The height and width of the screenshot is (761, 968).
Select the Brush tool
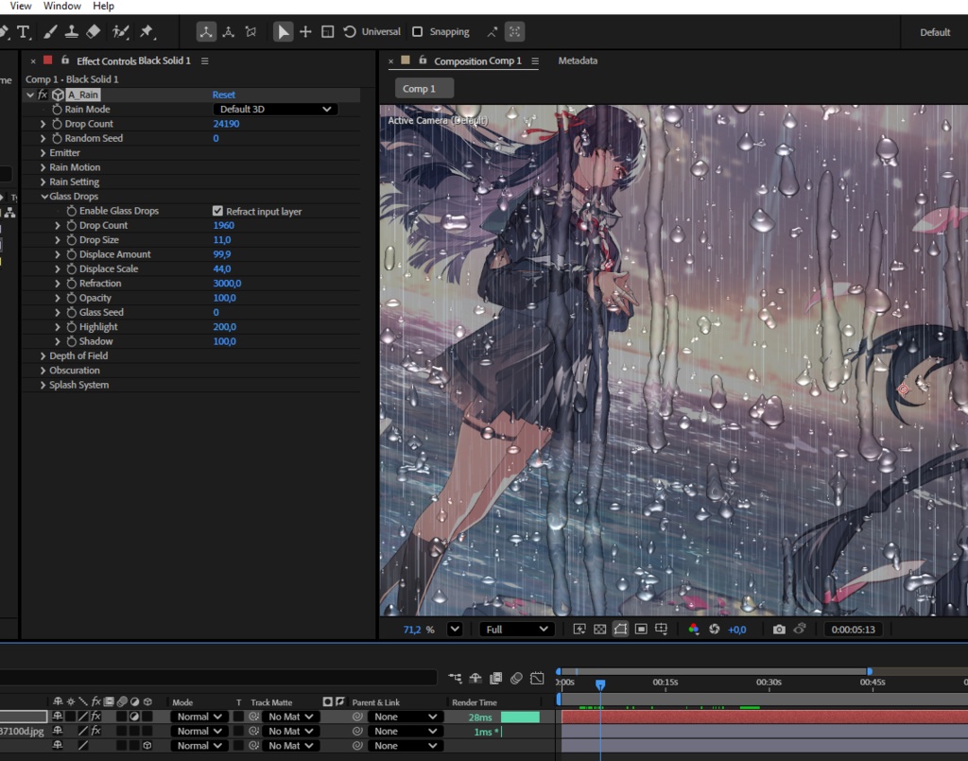click(50, 32)
